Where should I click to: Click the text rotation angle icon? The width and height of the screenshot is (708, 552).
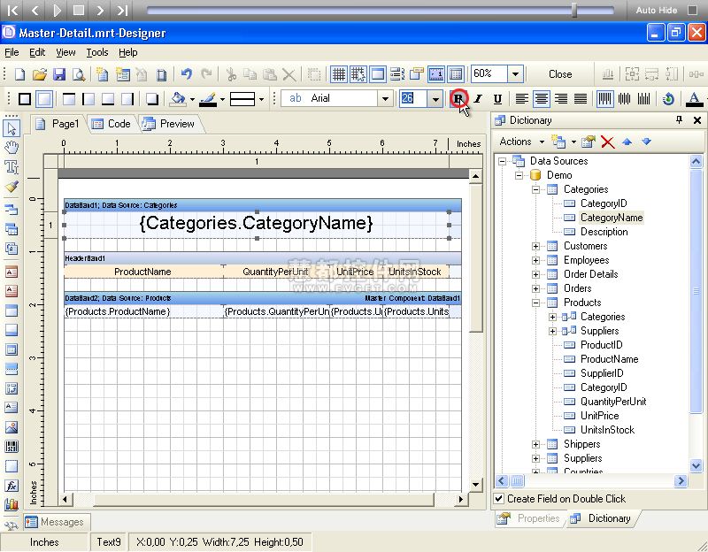pos(668,98)
